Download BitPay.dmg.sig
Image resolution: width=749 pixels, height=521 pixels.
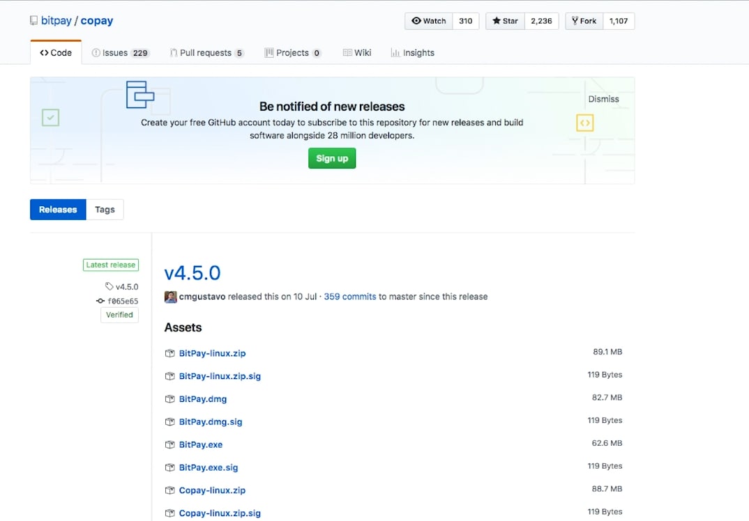210,422
